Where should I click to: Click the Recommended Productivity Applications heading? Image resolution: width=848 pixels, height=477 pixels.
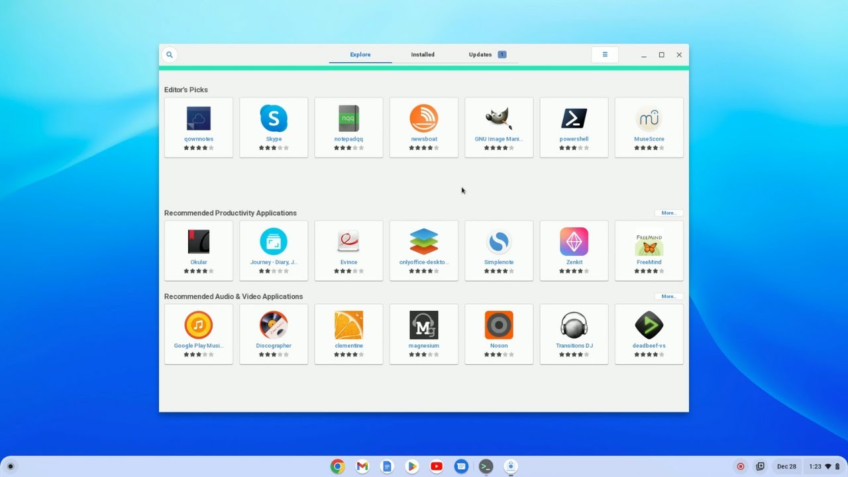tap(231, 213)
